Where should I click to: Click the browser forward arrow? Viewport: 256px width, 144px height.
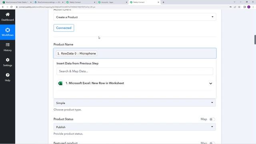pos(7,7)
